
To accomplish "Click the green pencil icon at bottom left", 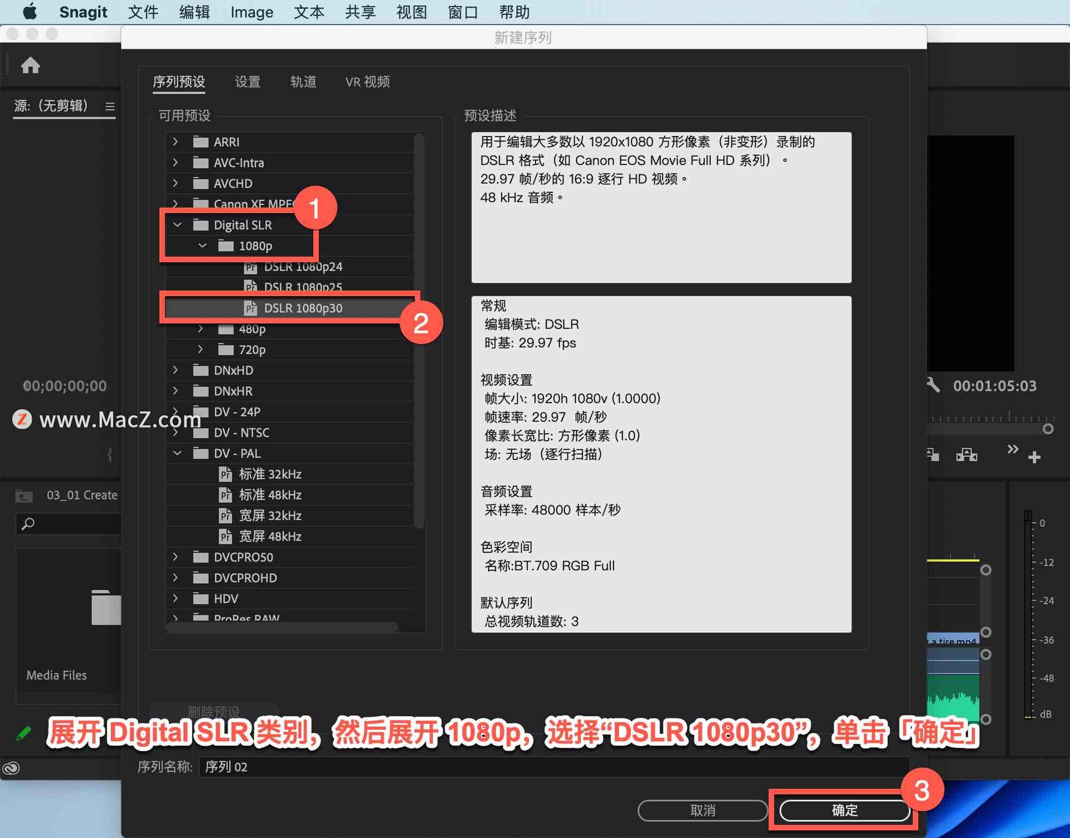I will click(24, 733).
